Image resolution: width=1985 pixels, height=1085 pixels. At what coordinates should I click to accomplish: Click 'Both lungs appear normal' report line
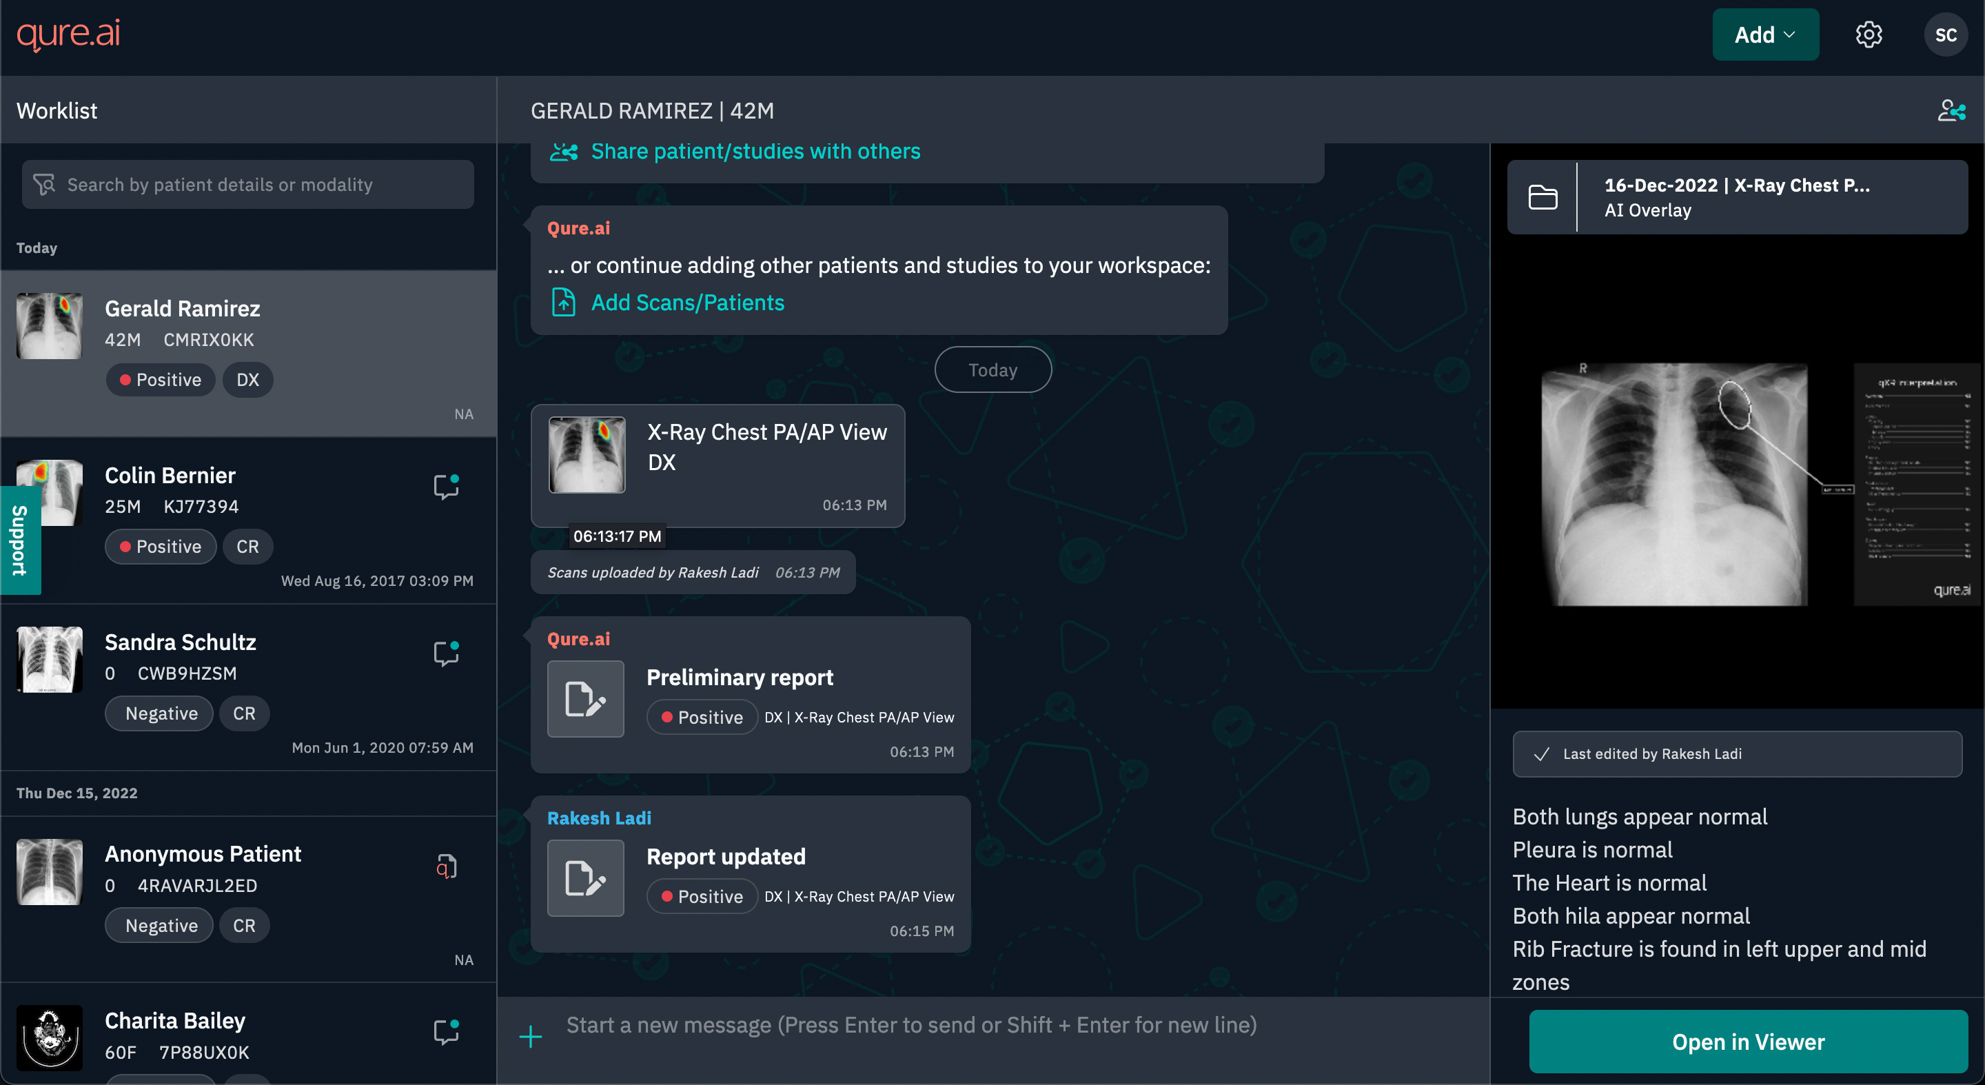tap(1640, 816)
